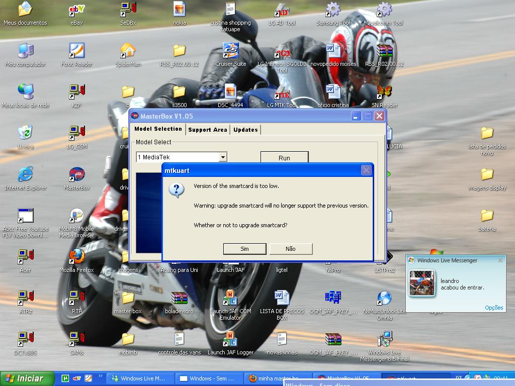Switch to the minha master bo... taskbar button
The width and height of the screenshot is (515, 386).
point(278,378)
